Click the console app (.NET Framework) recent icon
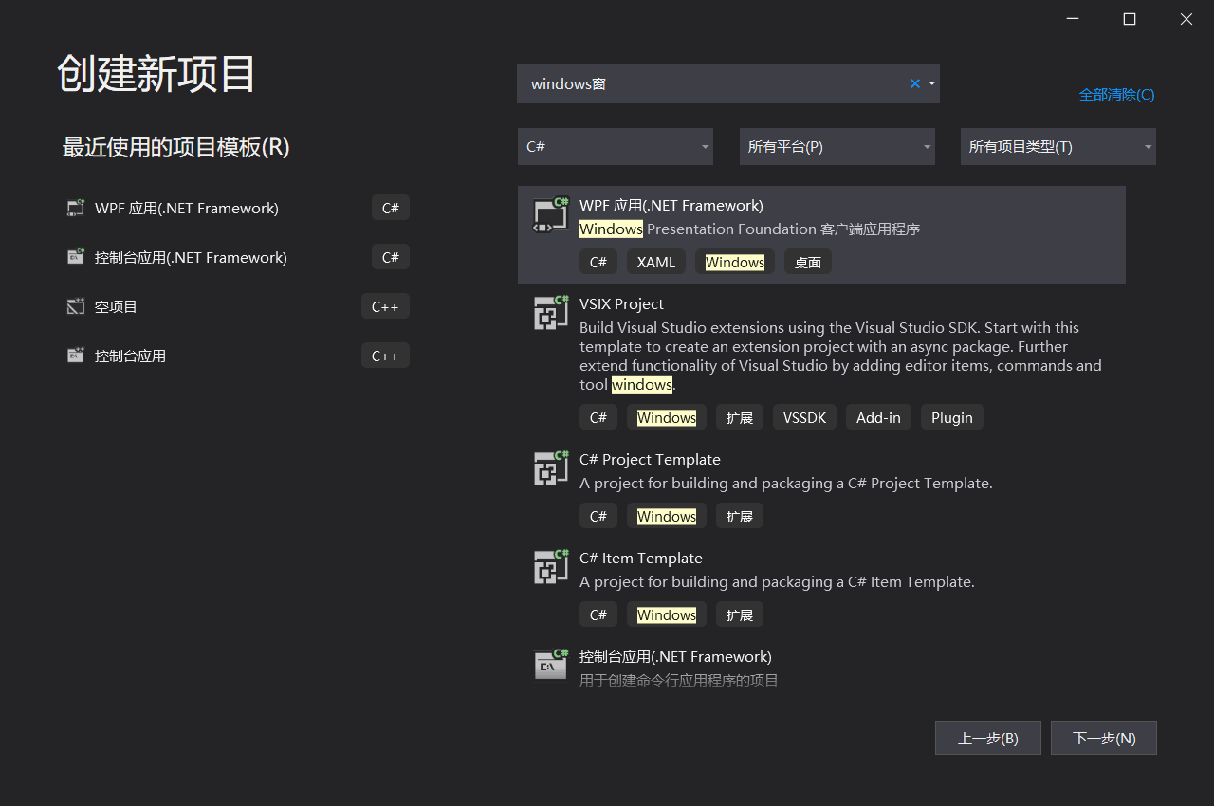 click(x=76, y=257)
